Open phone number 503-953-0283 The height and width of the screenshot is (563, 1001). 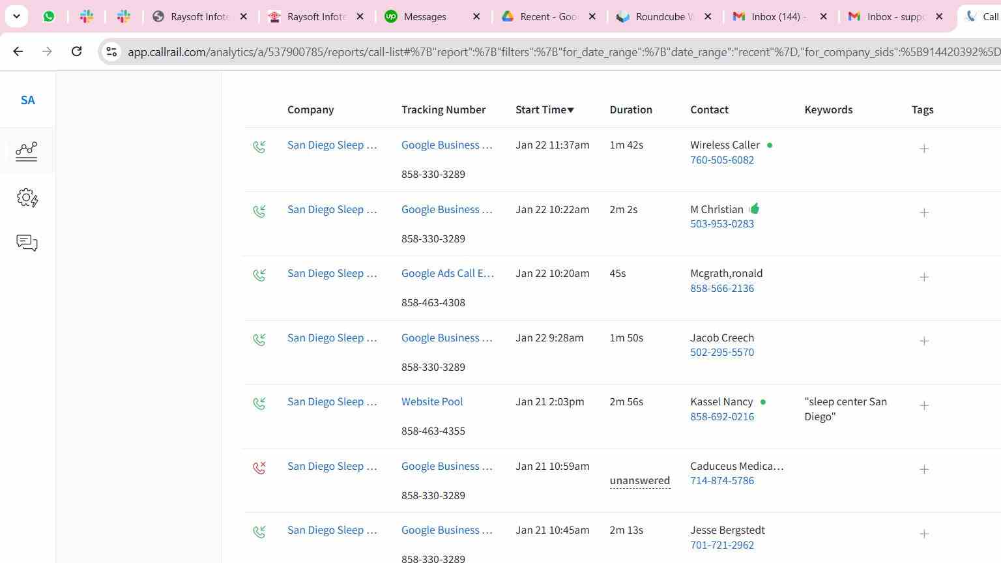[722, 224]
